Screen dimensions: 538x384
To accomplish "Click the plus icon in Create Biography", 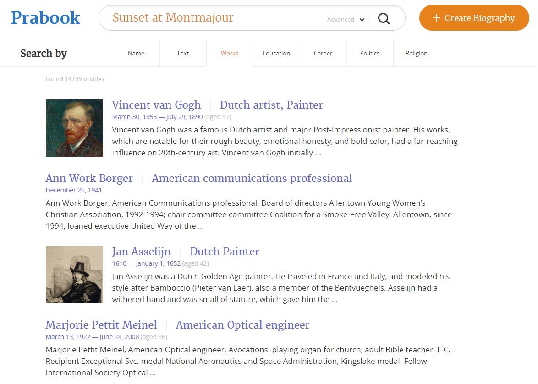I will click(436, 18).
